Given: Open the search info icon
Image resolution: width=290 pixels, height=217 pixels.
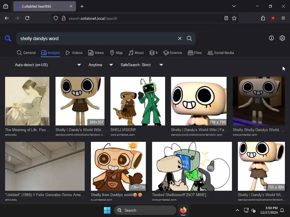Looking at the screenshot, I should 271,38.
